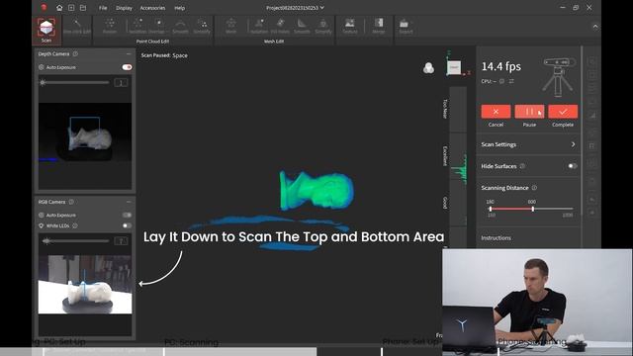Toggle White LEDs switch
This screenshot has width=633, height=356.
(127, 225)
